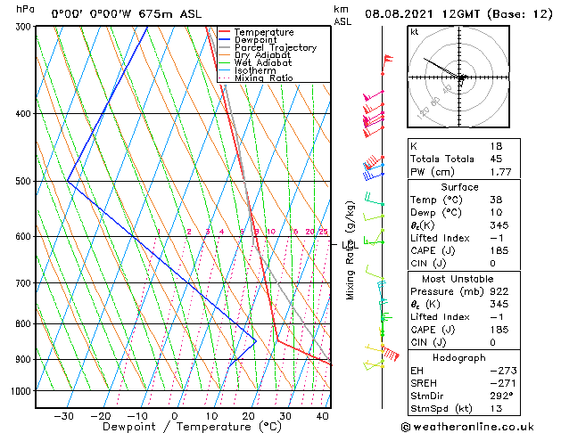Click the PW (cm) value 1.77
Screen dimensions: 561x433
(x=500, y=172)
